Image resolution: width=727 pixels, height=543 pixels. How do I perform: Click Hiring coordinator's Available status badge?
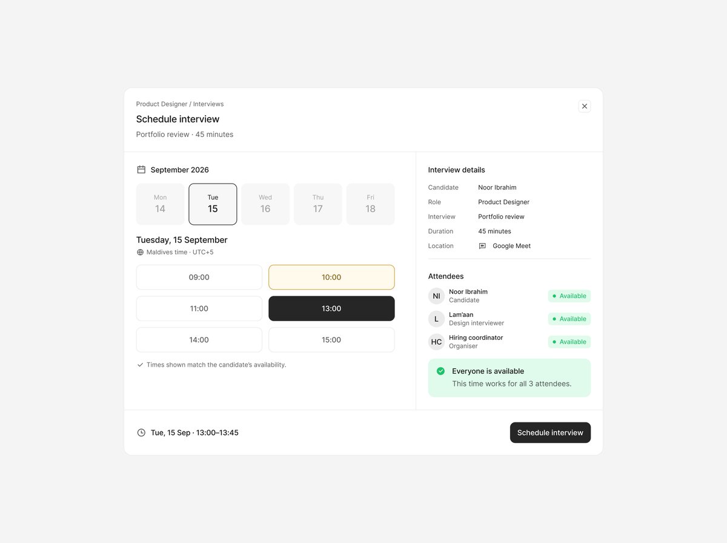(569, 342)
